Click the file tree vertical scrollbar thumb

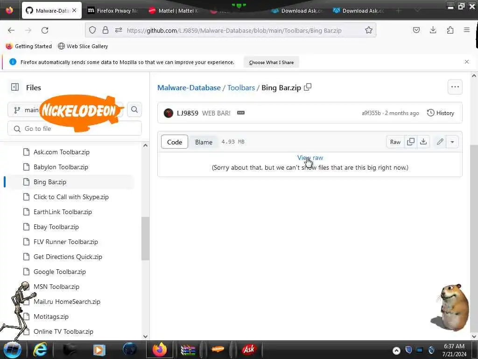tap(146, 239)
